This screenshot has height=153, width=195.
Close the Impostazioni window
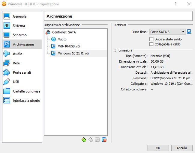pyautogui.click(x=189, y=4)
